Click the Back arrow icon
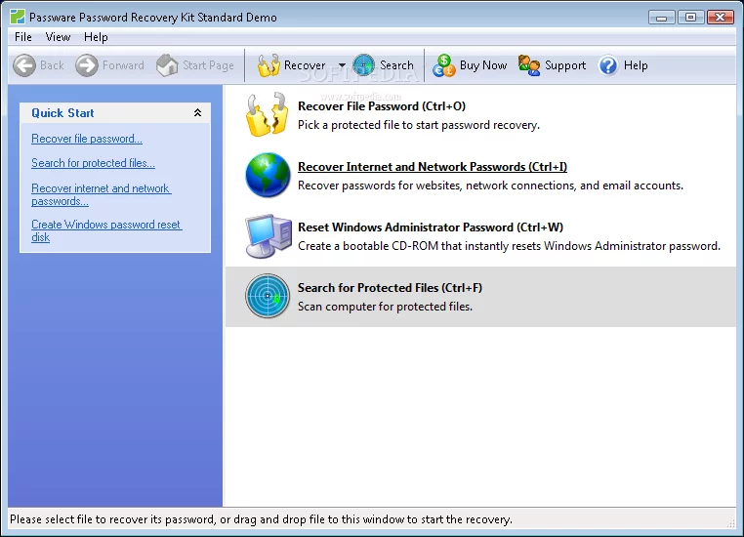The image size is (744, 537). coord(23,65)
